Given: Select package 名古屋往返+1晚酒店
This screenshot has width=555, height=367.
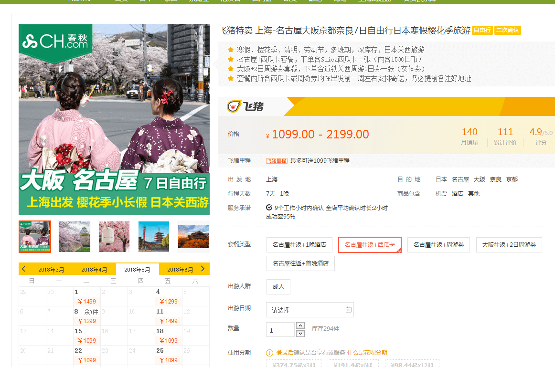Looking at the screenshot, I should point(299,245).
